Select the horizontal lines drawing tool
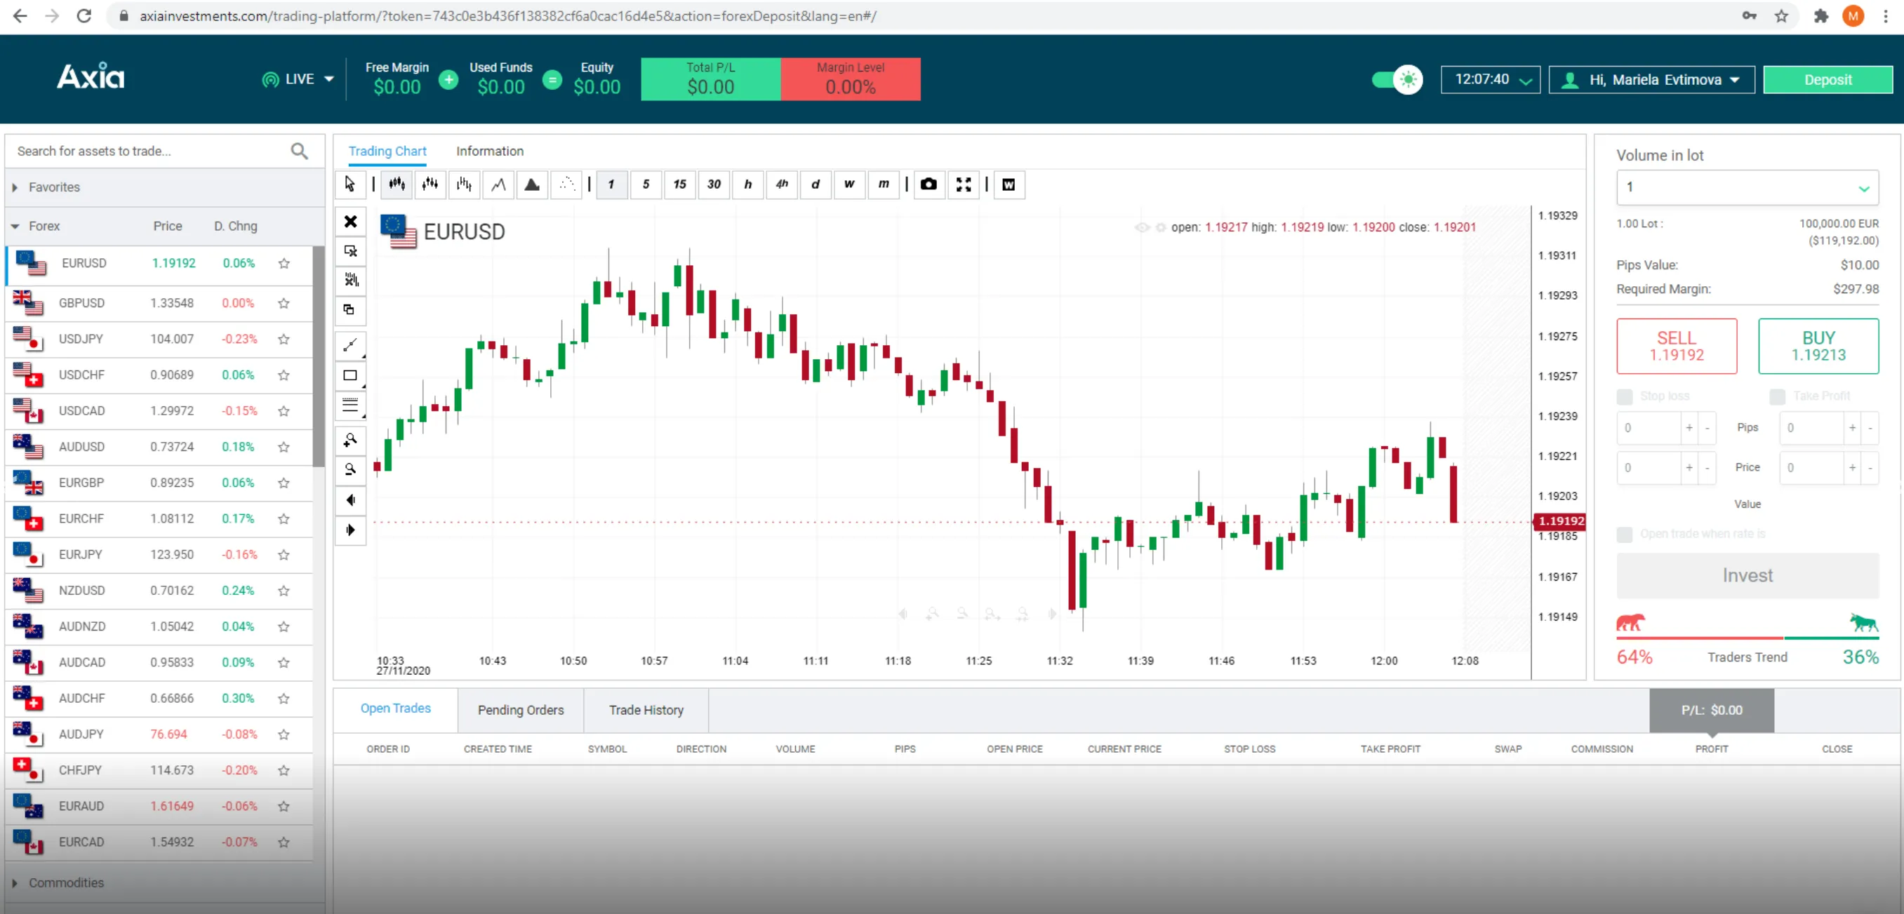 pyautogui.click(x=351, y=405)
